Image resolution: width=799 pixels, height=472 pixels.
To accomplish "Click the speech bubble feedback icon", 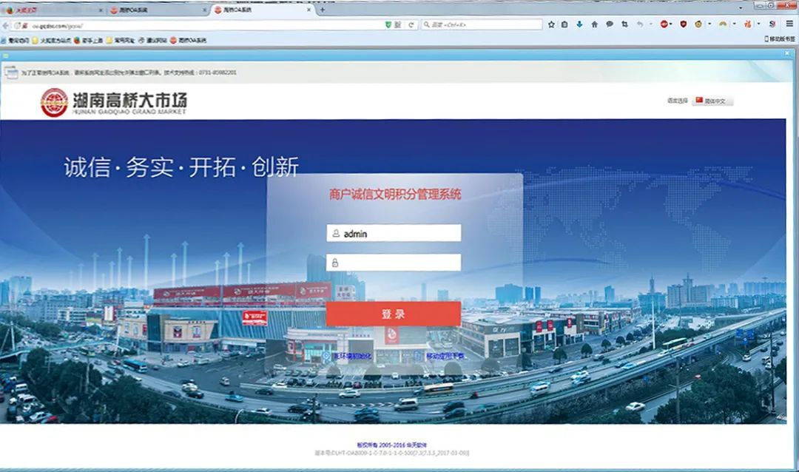I will coord(610,24).
